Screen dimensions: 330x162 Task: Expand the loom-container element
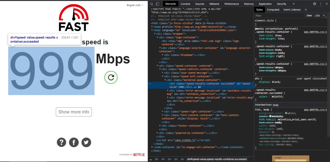(152, 147)
